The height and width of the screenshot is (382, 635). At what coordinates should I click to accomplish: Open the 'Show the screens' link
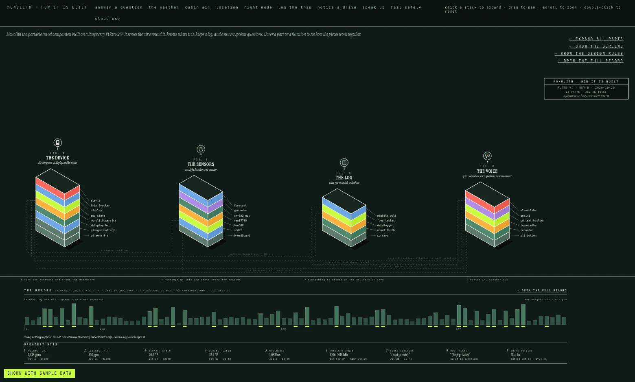point(596,46)
